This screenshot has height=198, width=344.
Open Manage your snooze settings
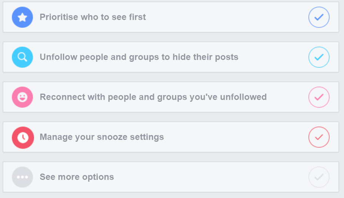click(101, 137)
